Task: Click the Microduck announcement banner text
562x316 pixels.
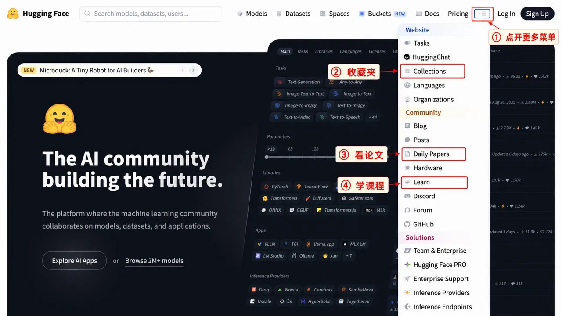Action: [97, 70]
